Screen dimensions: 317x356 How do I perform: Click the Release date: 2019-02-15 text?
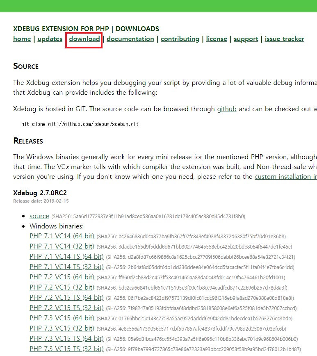click(x=41, y=201)
